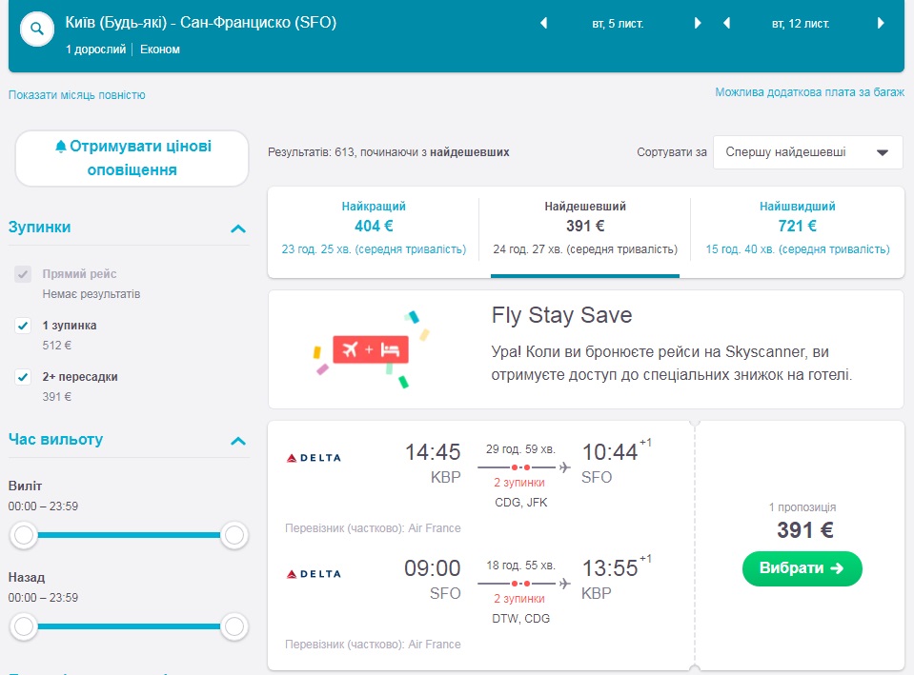Uncheck the '1 зупинка' checkbox
Image resolution: width=914 pixels, height=675 pixels.
[x=24, y=326]
